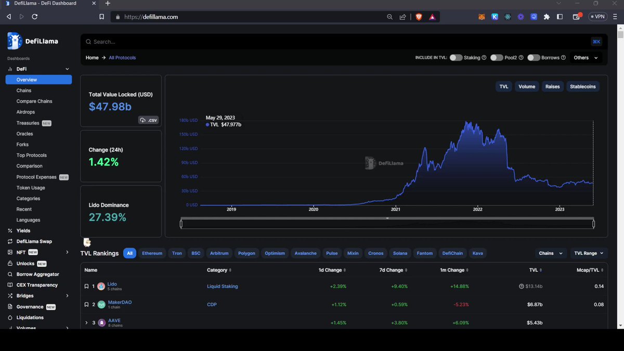Click the All Protocols breadcrumb link
The height and width of the screenshot is (351, 624).
coord(122,58)
